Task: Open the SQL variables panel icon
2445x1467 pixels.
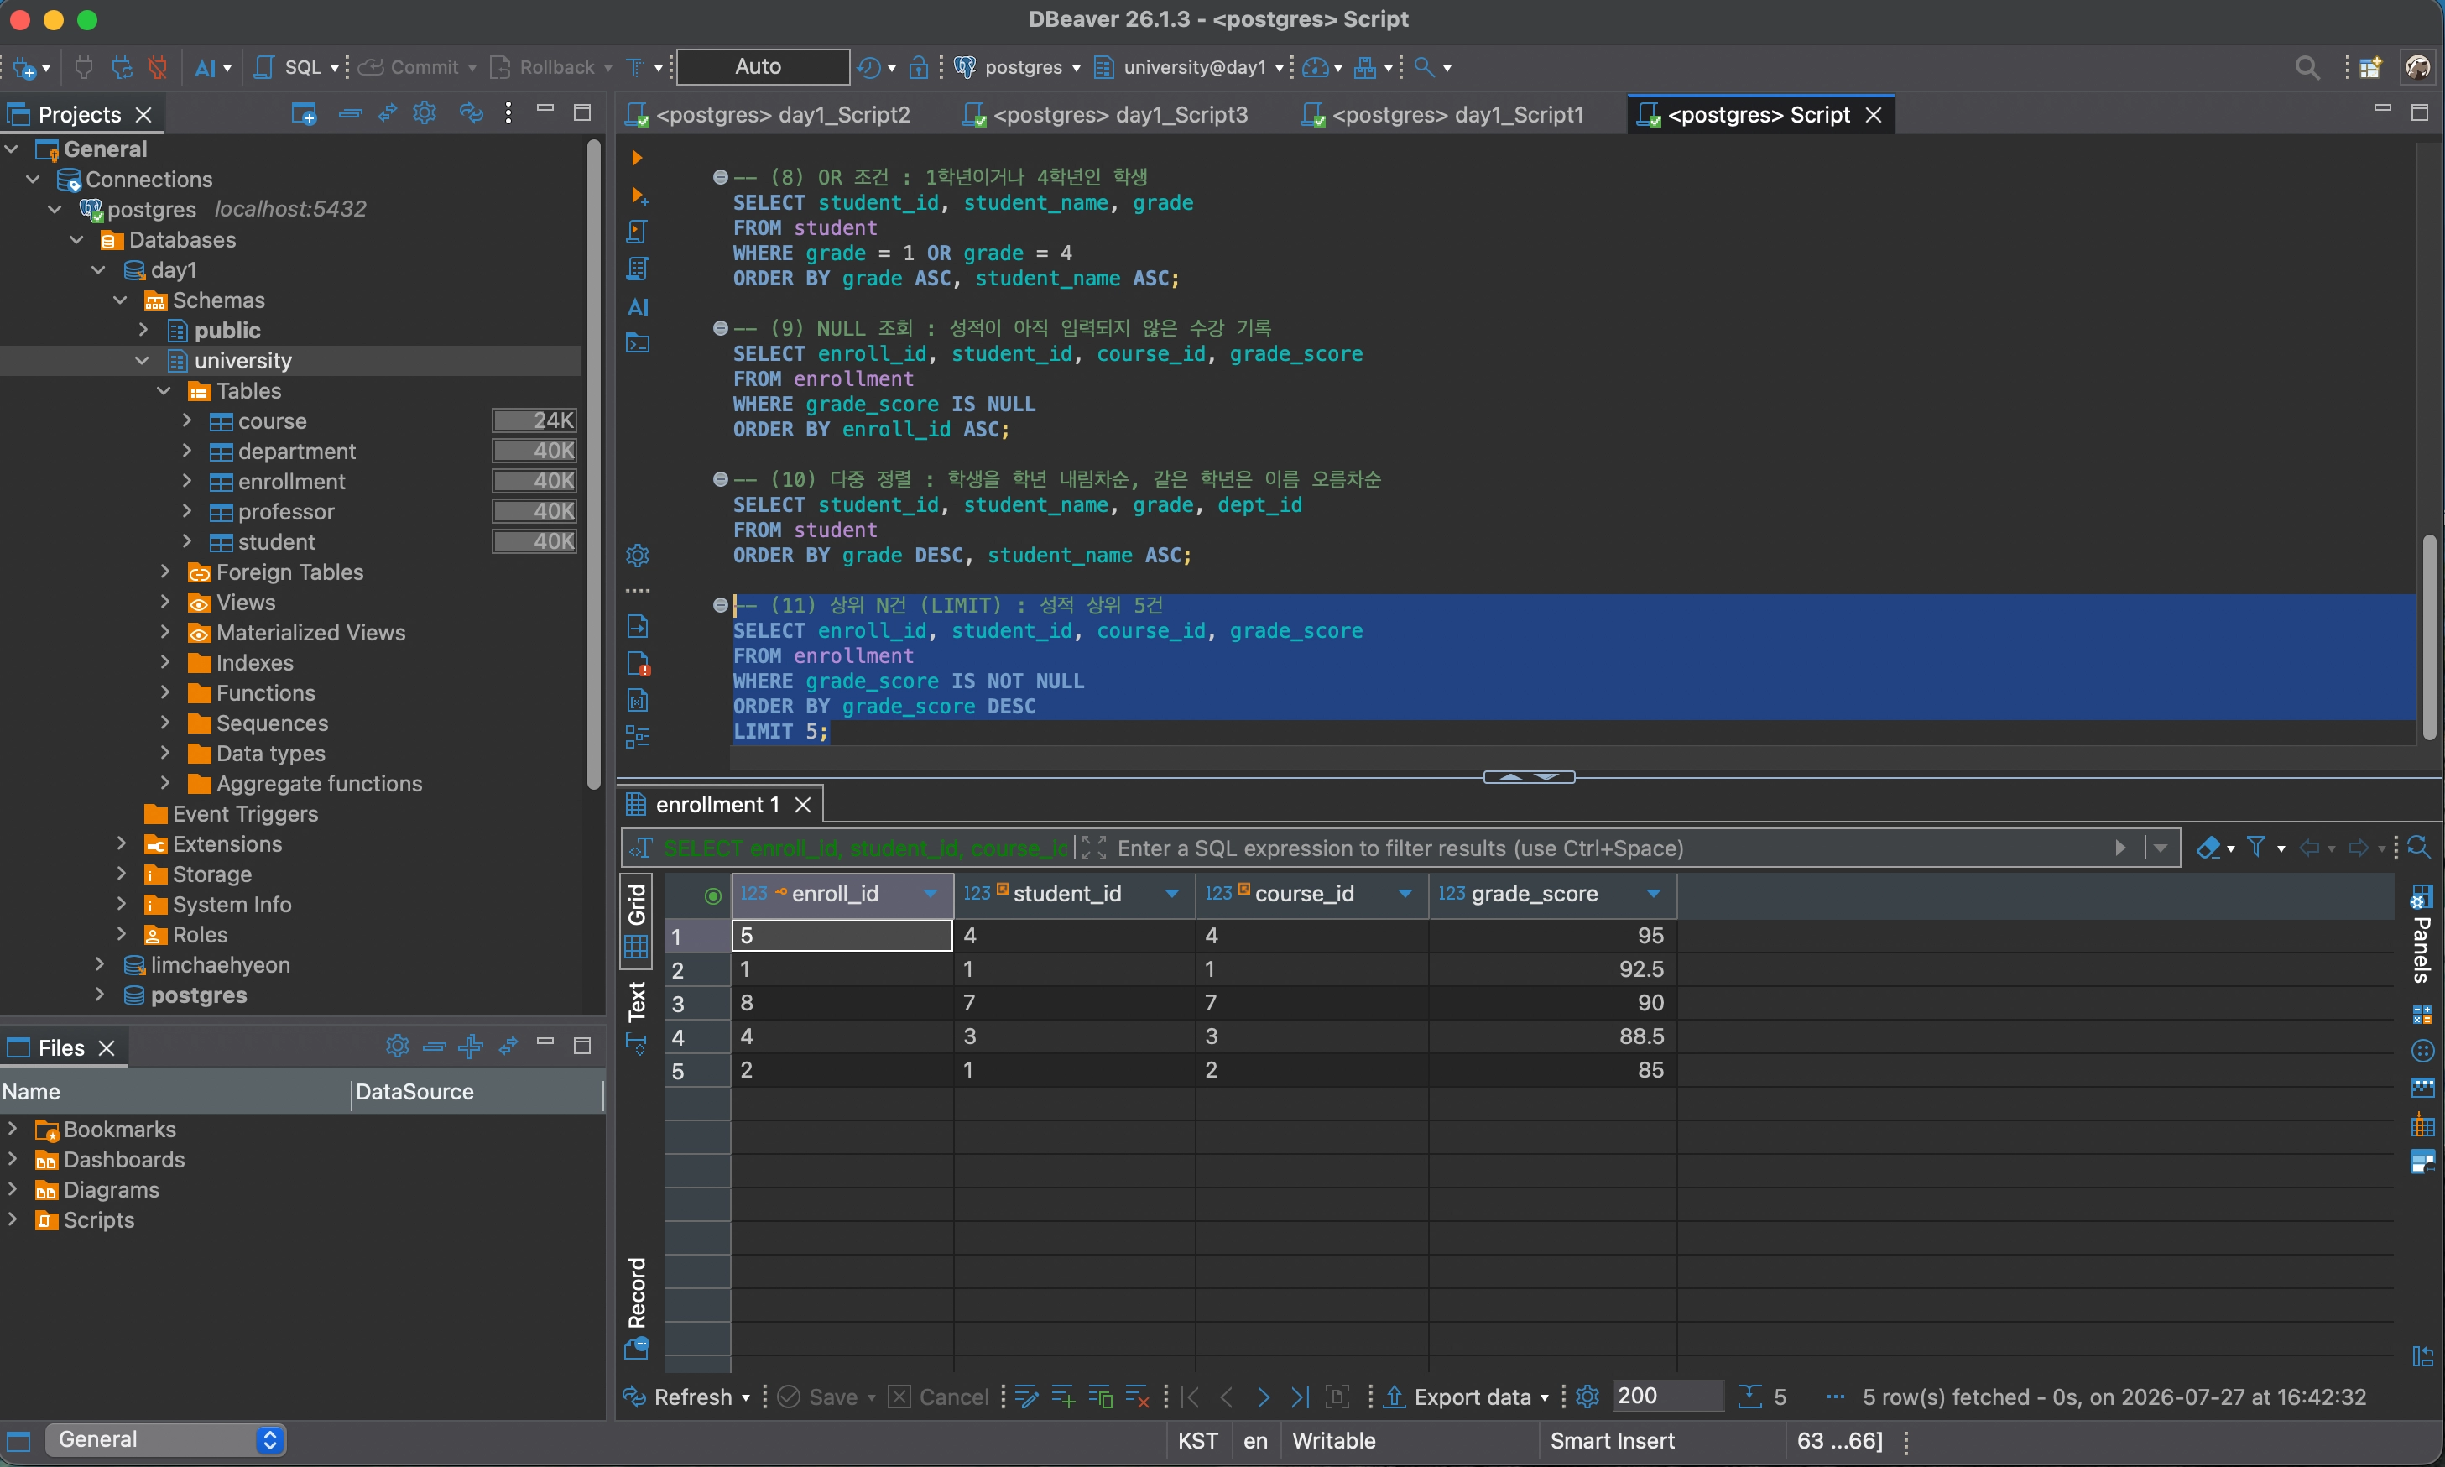Action: point(638,701)
